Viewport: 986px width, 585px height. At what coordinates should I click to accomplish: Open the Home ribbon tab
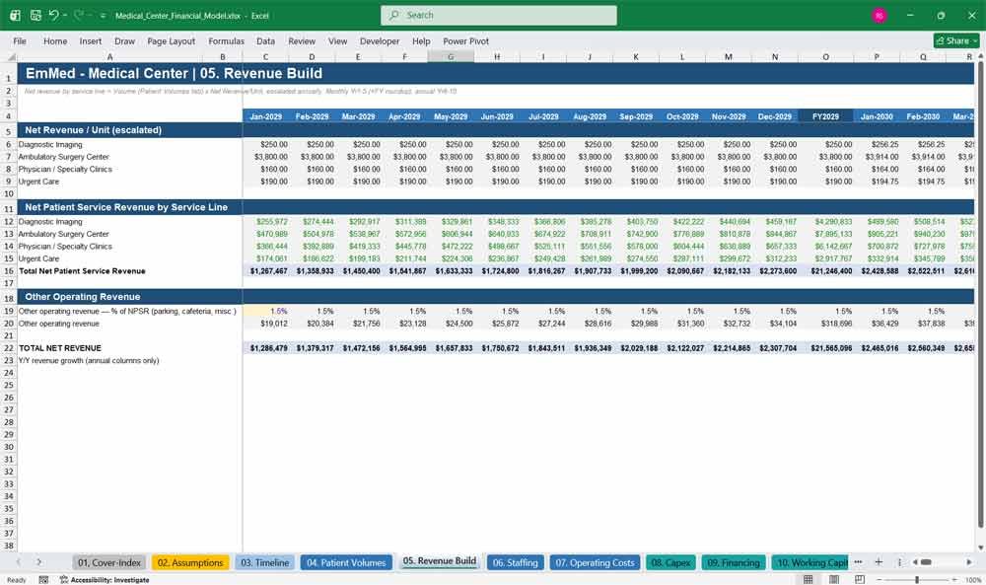tap(55, 40)
